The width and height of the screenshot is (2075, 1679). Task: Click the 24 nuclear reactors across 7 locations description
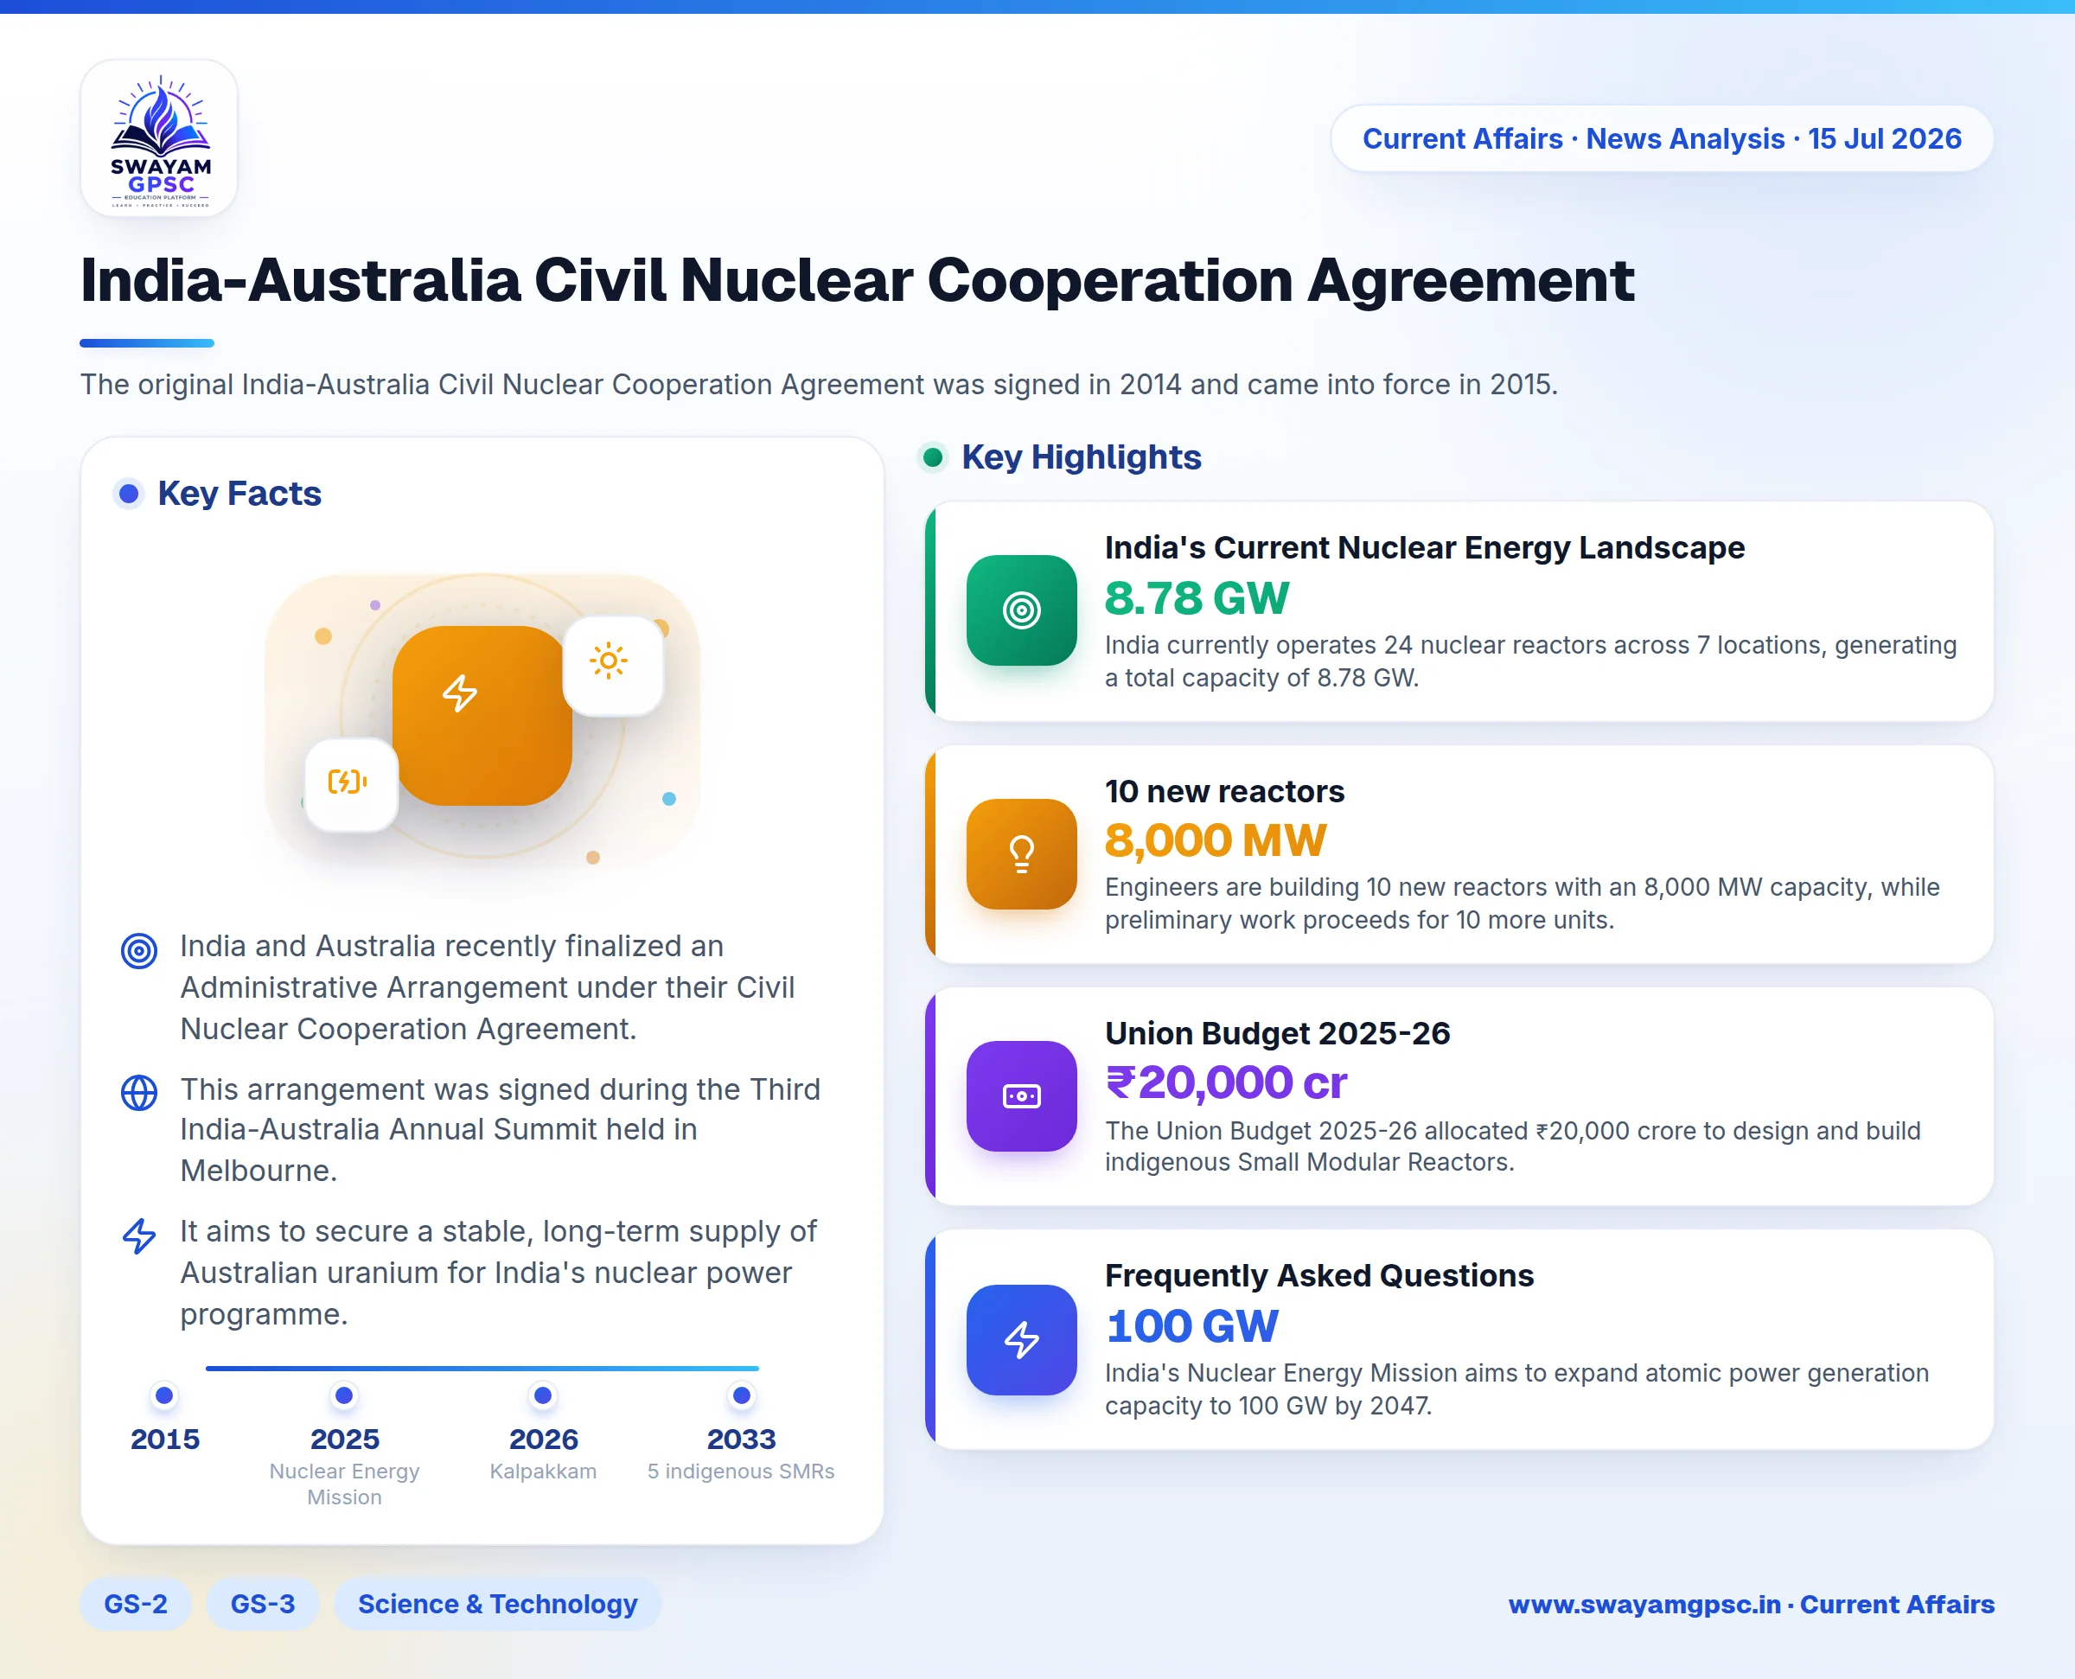1530,661
